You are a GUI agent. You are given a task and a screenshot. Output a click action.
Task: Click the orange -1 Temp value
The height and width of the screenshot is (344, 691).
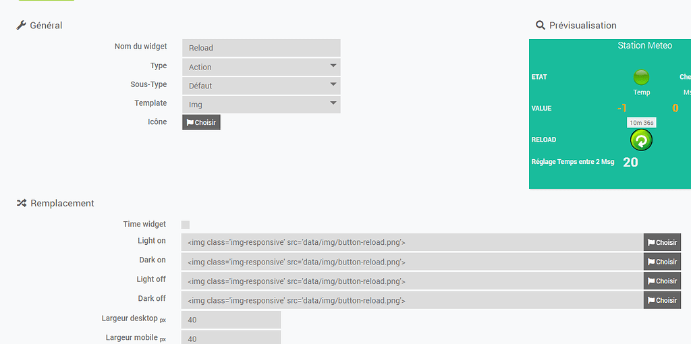621,108
